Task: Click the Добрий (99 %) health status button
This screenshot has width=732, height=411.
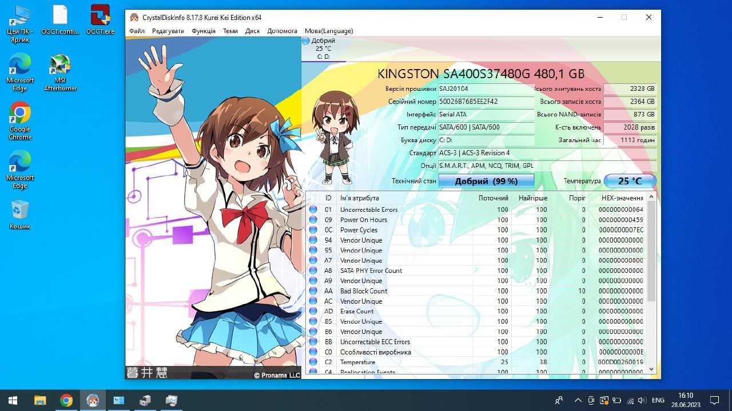Action: point(486,181)
